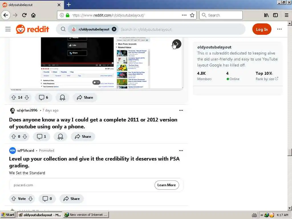
Task: Open the Firefox hamburger menu
Action: tap(286, 15)
